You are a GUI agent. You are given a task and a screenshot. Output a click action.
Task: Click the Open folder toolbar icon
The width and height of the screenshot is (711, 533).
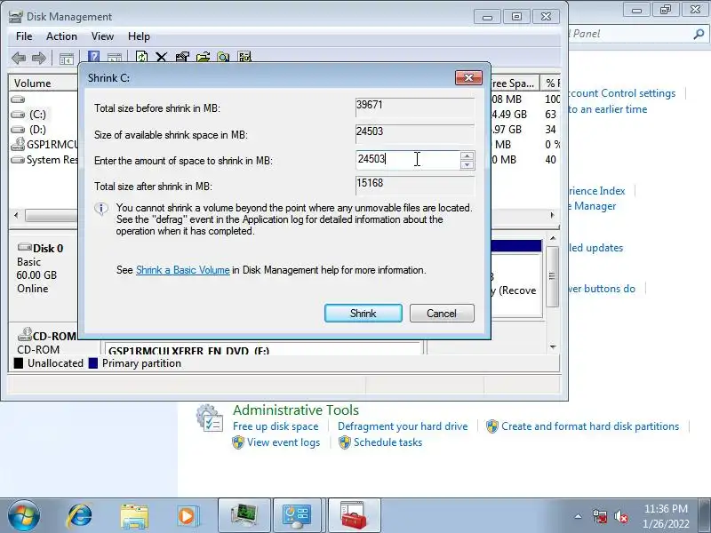(x=203, y=57)
